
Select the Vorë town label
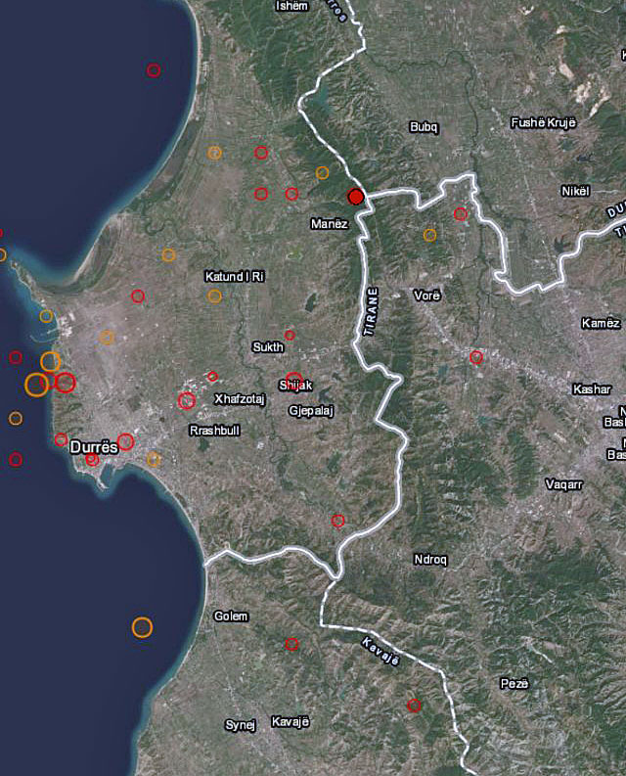427,295
